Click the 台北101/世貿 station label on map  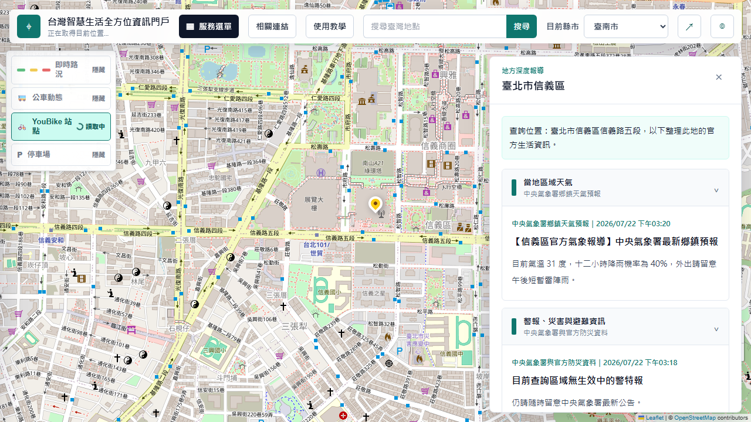(x=317, y=249)
